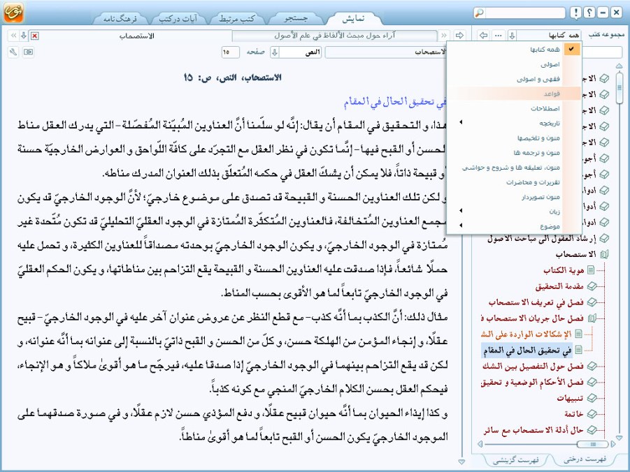Click the three-dots button near book collection

coord(499,36)
